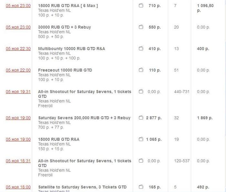Viewport: 226px width, 192px height.
Task: Click wallet icon beside 165 p. amount
Action: pyautogui.click(x=141, y=187)
